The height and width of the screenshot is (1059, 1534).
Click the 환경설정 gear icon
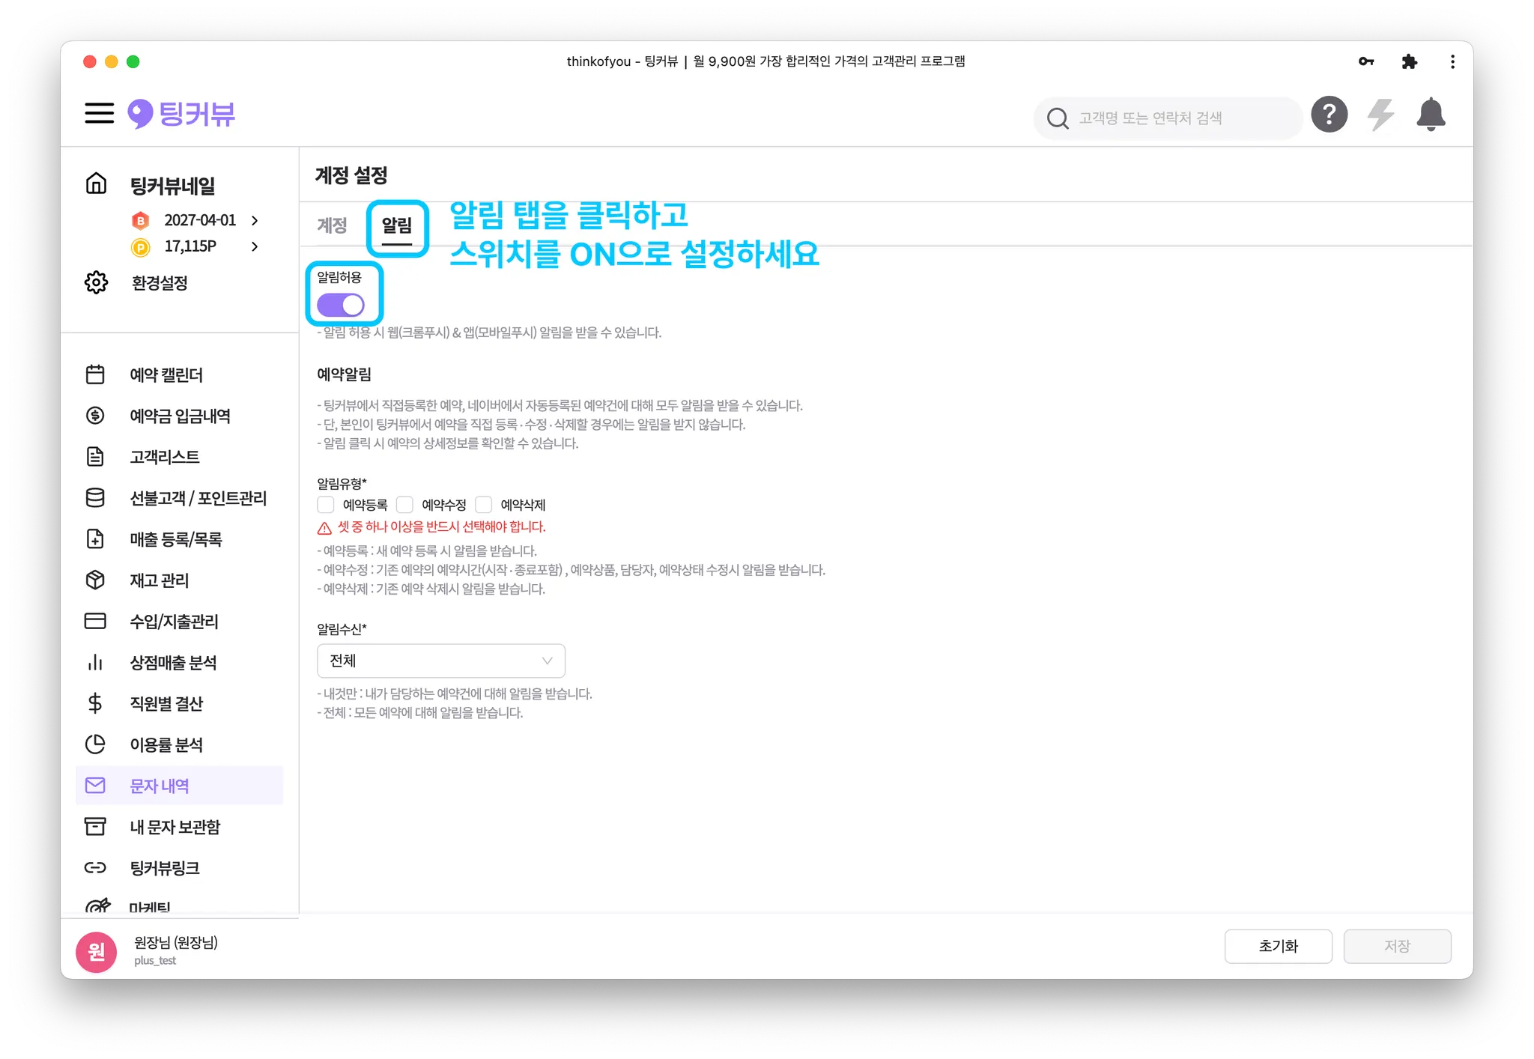point(96,283)
